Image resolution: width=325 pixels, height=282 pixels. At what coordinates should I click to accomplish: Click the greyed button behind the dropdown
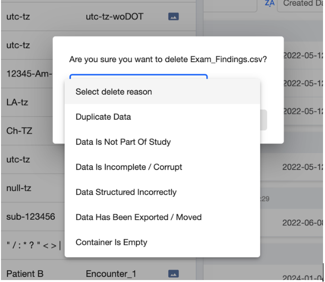tap(264, 120)
